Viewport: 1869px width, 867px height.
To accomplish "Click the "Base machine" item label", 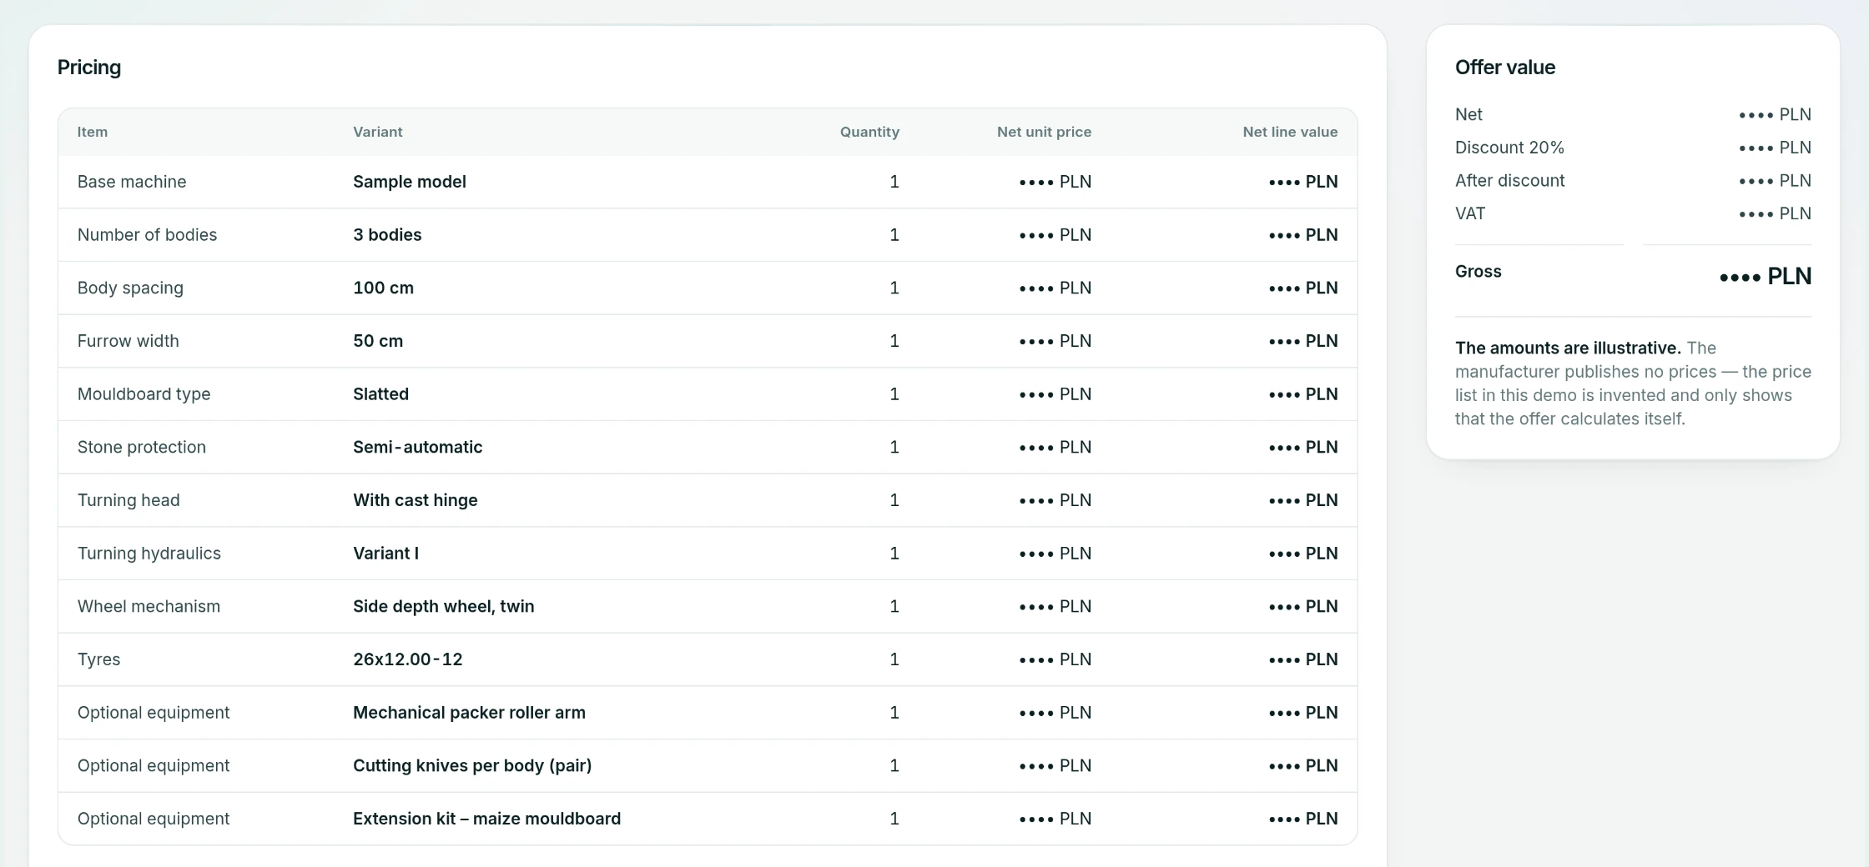I will pos(132,182).
